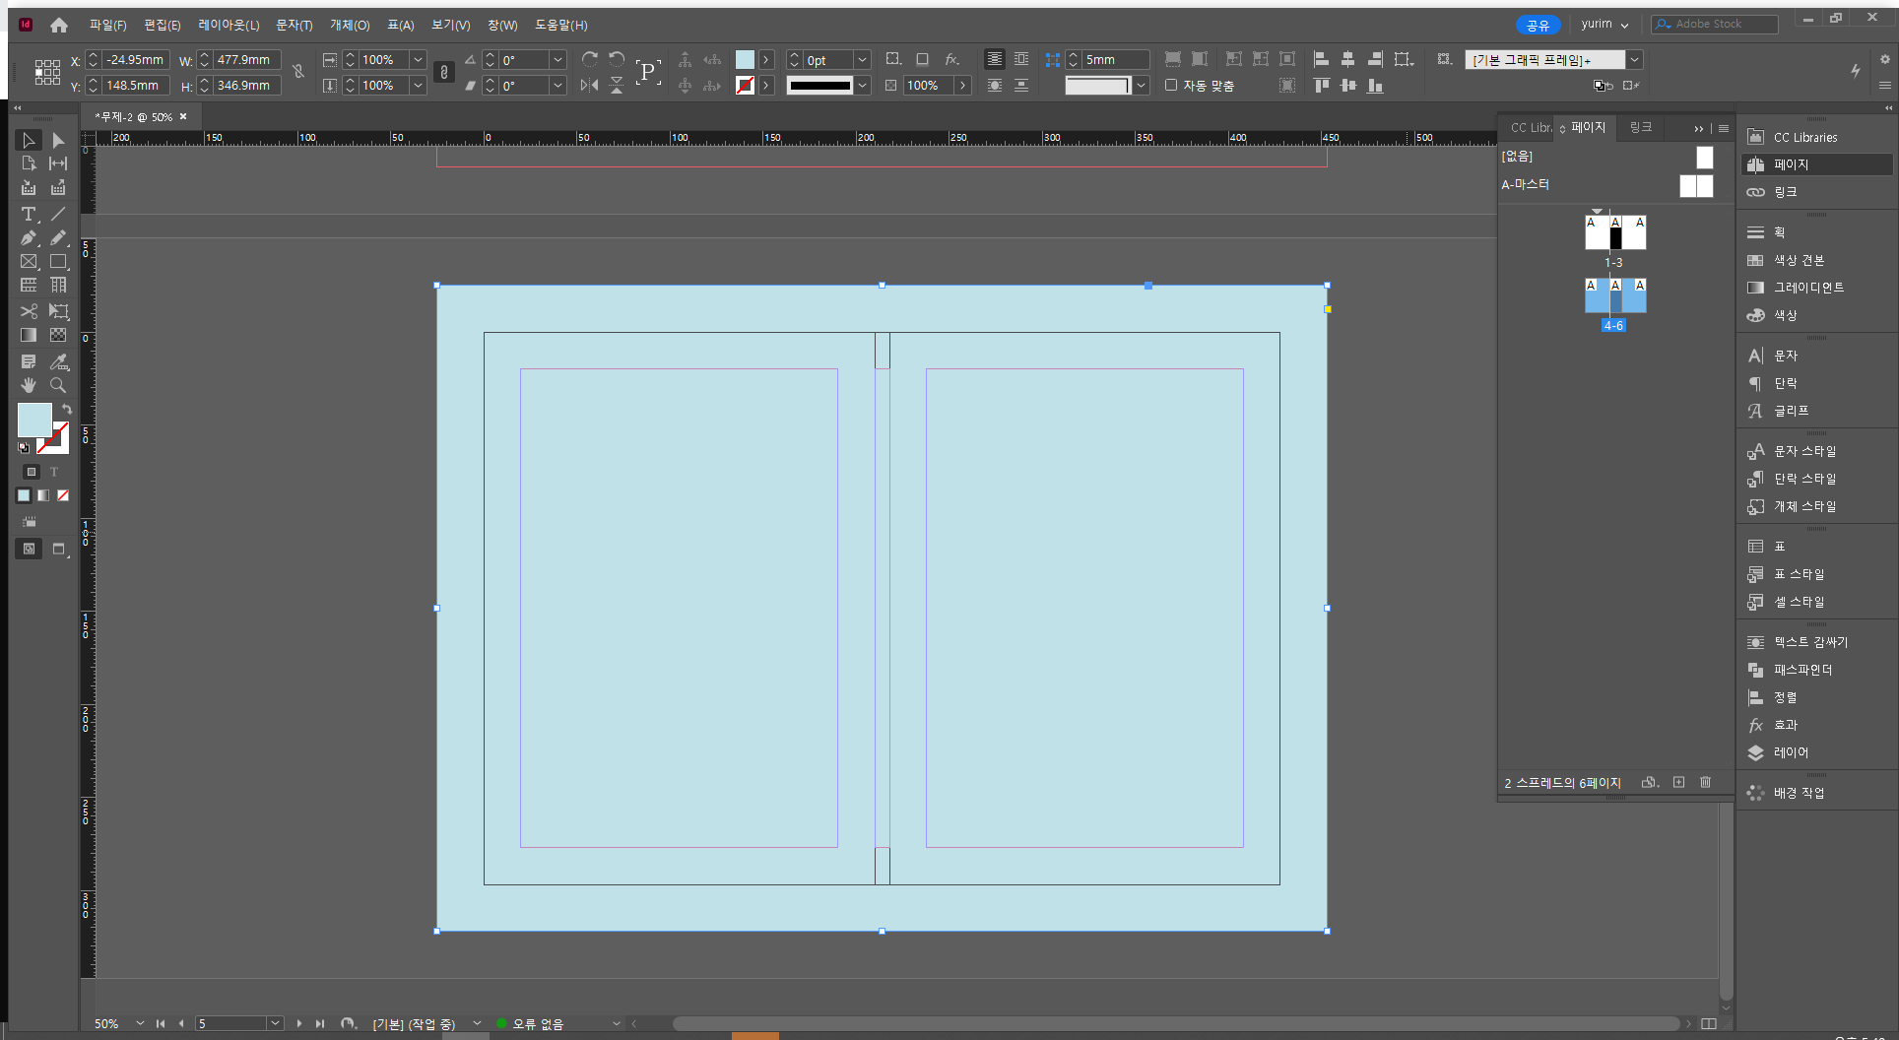
Task: Open the stroke style dropdown
Action: 862,86
